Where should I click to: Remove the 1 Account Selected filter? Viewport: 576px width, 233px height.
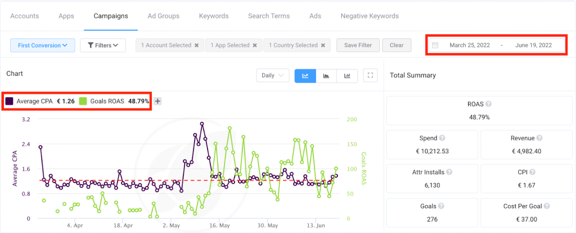(196, 45)
